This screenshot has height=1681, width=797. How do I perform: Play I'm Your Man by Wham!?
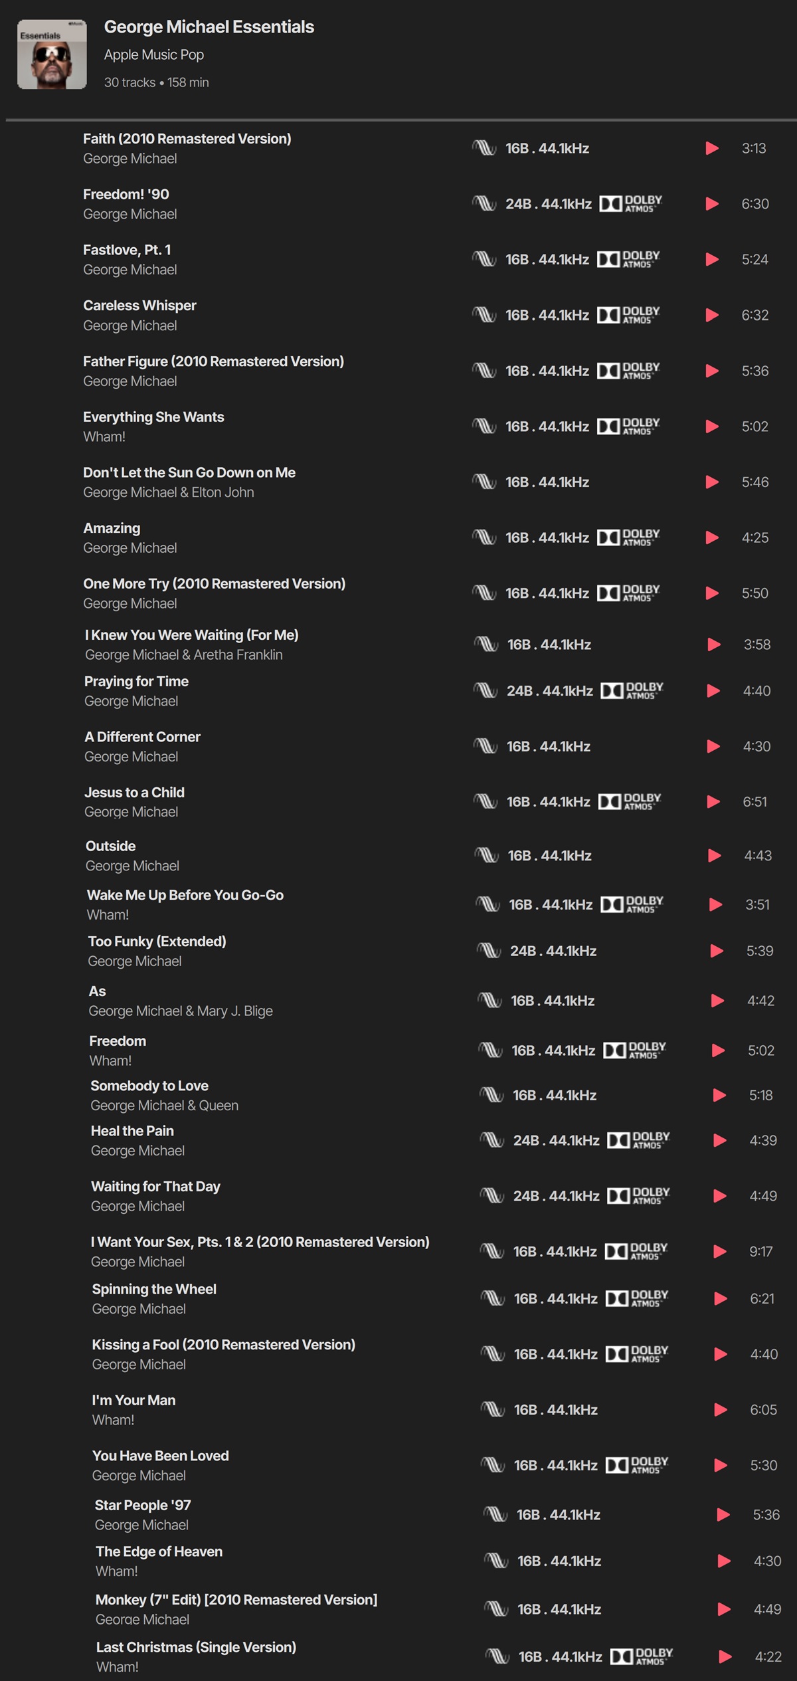[x=720, y=1409]
